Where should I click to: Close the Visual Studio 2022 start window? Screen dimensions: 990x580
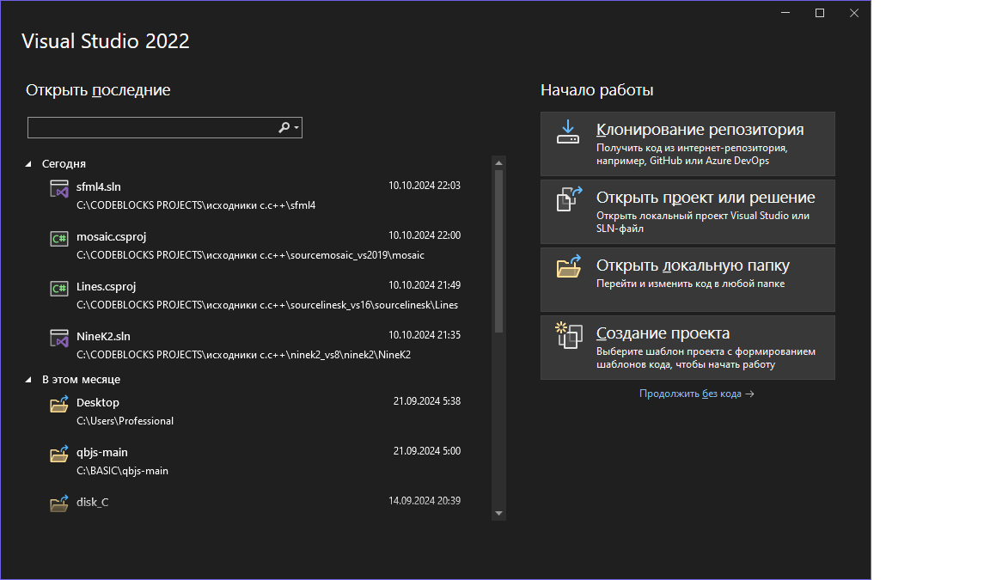tap(853, 13)
